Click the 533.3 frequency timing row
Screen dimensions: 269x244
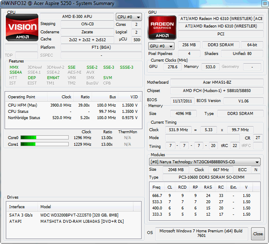point(205,202)
